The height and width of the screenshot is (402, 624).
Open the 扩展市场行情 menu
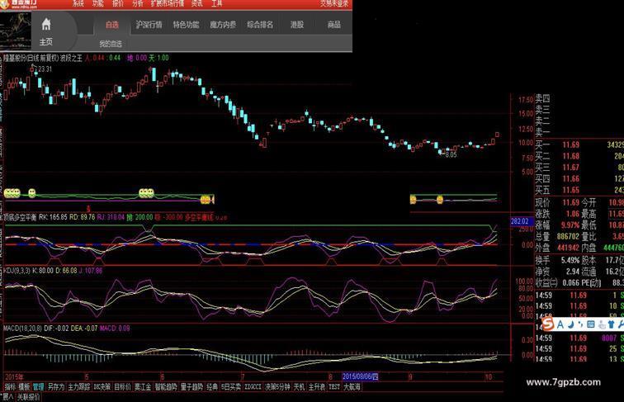tap(167, 3)
